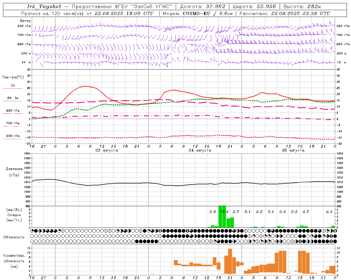Click the "Осадки" precipitation label

14,215
